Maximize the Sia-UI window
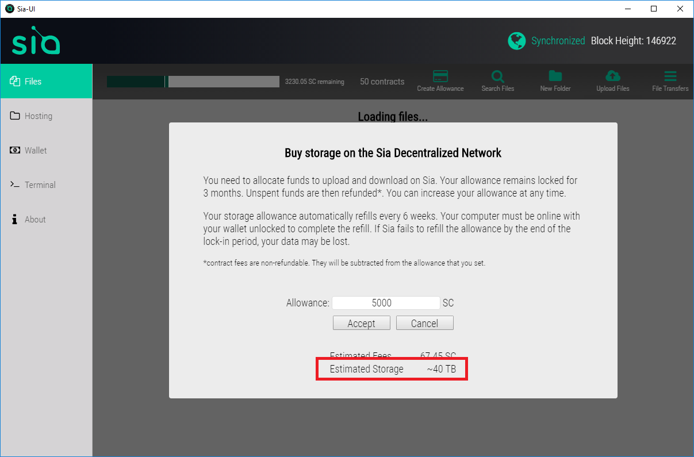This screenshot has height=457, width=694. point(654,9)
